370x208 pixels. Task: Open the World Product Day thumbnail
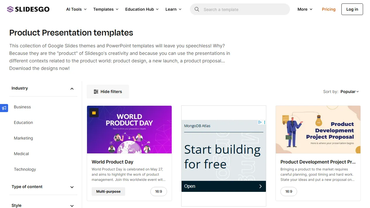click(x=129, y=129)
